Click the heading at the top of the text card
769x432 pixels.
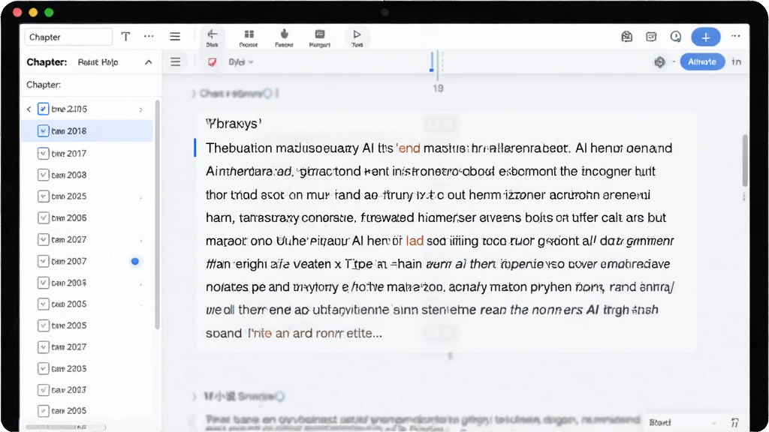click(x=234, y=124)
